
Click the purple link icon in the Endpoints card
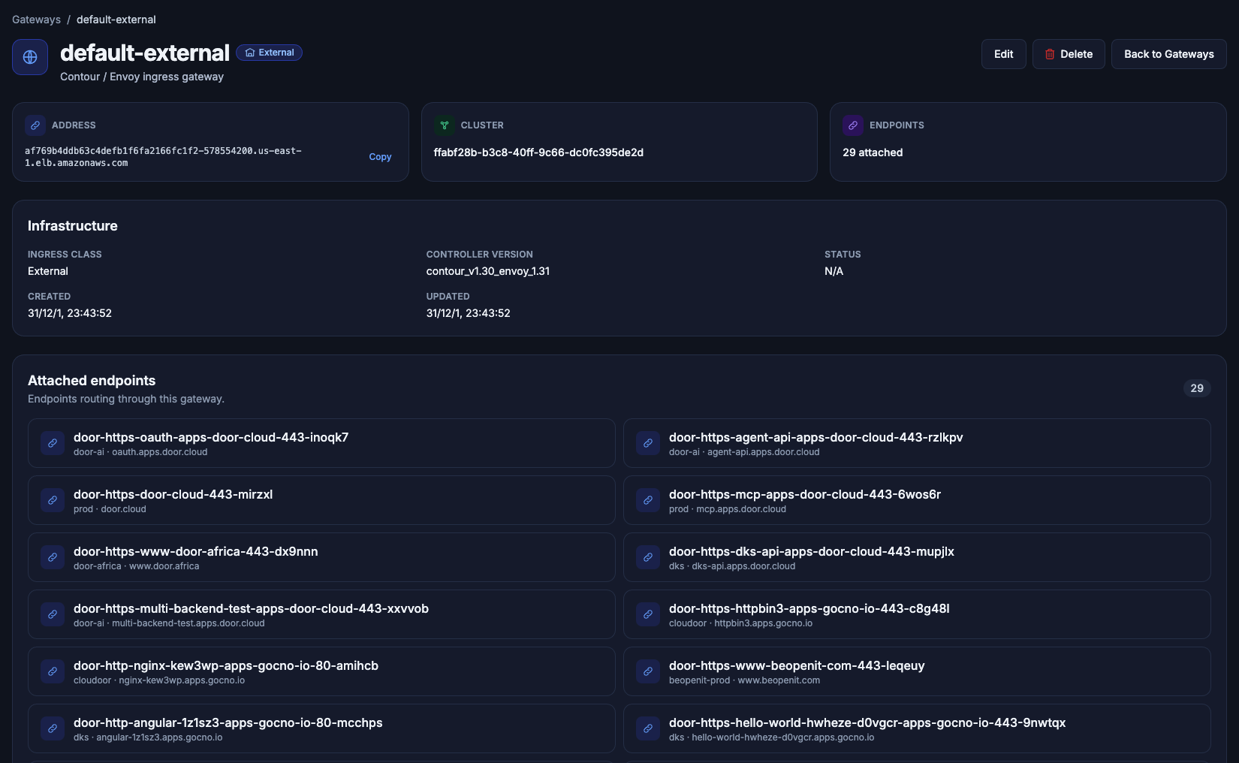click(x=853, y=125)
